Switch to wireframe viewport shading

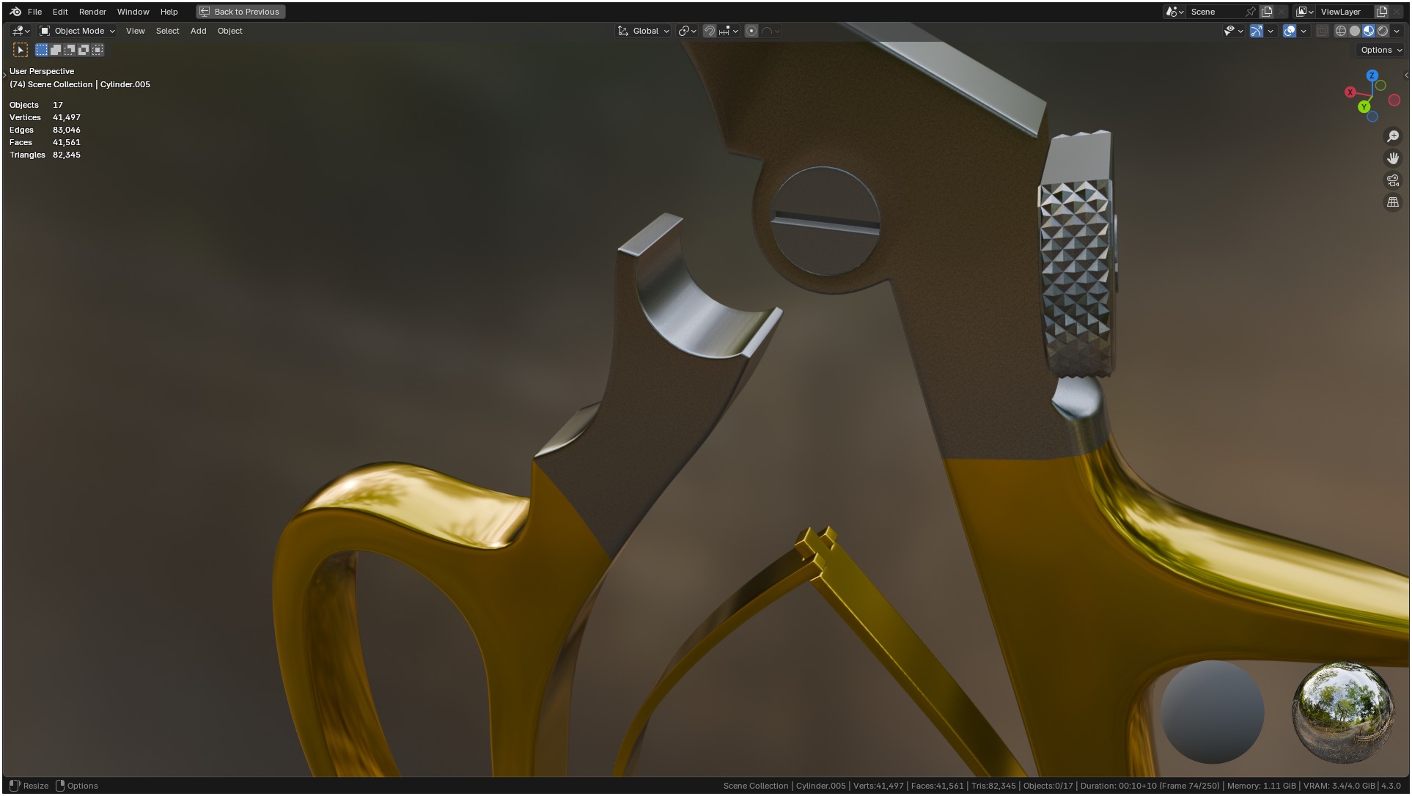(x=1341, y=31)
